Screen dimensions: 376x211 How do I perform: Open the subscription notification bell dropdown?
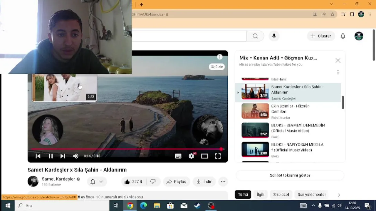tap(97, 182)
